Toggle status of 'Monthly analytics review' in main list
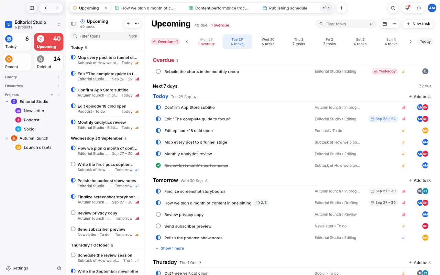This screenshot has width=440, height=275. (158, 154)
